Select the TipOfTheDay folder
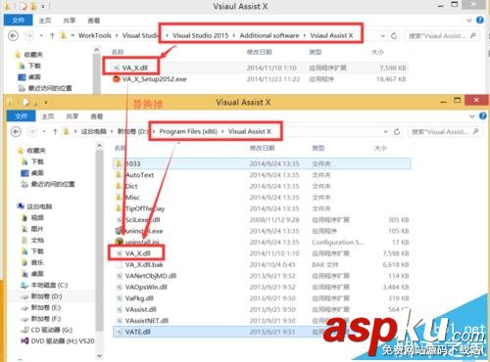Viewport: 490px width, 362px height. [x=145, y=208]
